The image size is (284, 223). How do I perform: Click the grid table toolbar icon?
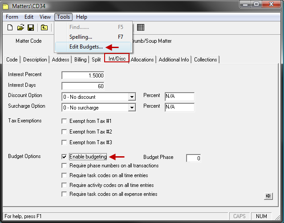click(x=140, y=28)
